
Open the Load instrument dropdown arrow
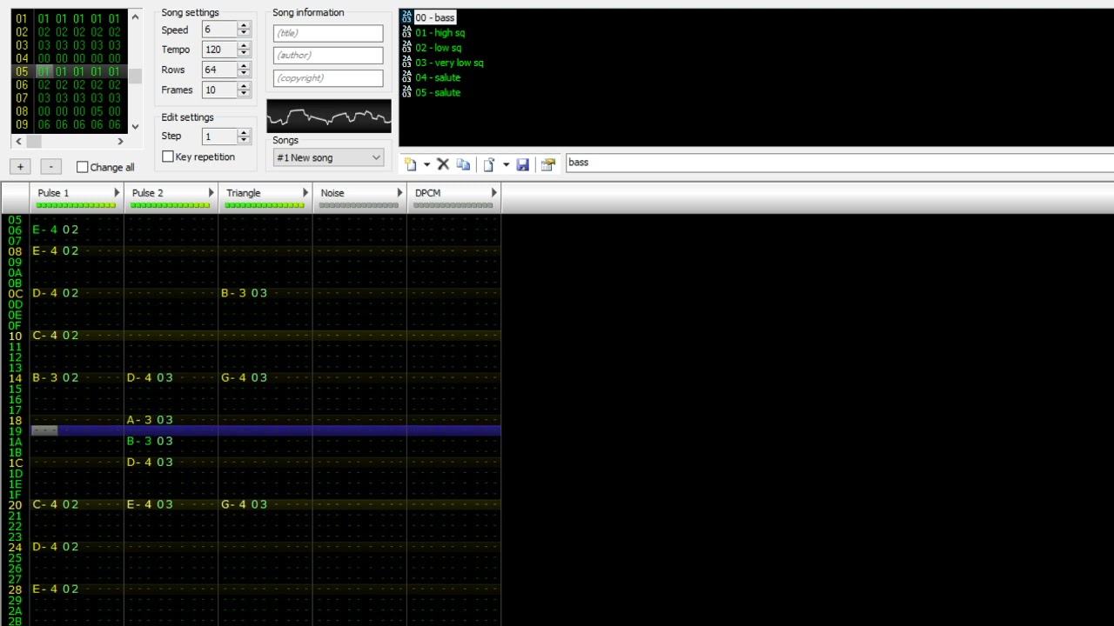pos(506,164)
